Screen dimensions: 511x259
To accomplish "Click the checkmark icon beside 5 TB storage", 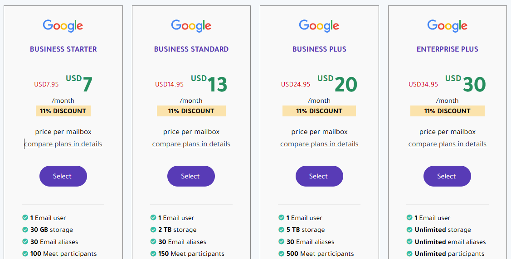I will pyautogui.click(x=281, y=230).
